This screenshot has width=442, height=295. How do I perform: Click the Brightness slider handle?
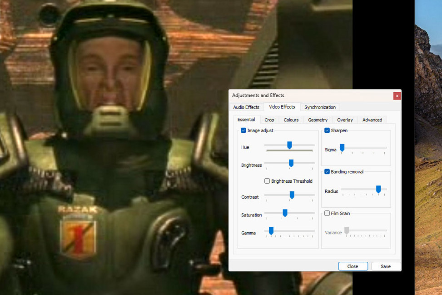pyautogui.click(x=291, y=164)
